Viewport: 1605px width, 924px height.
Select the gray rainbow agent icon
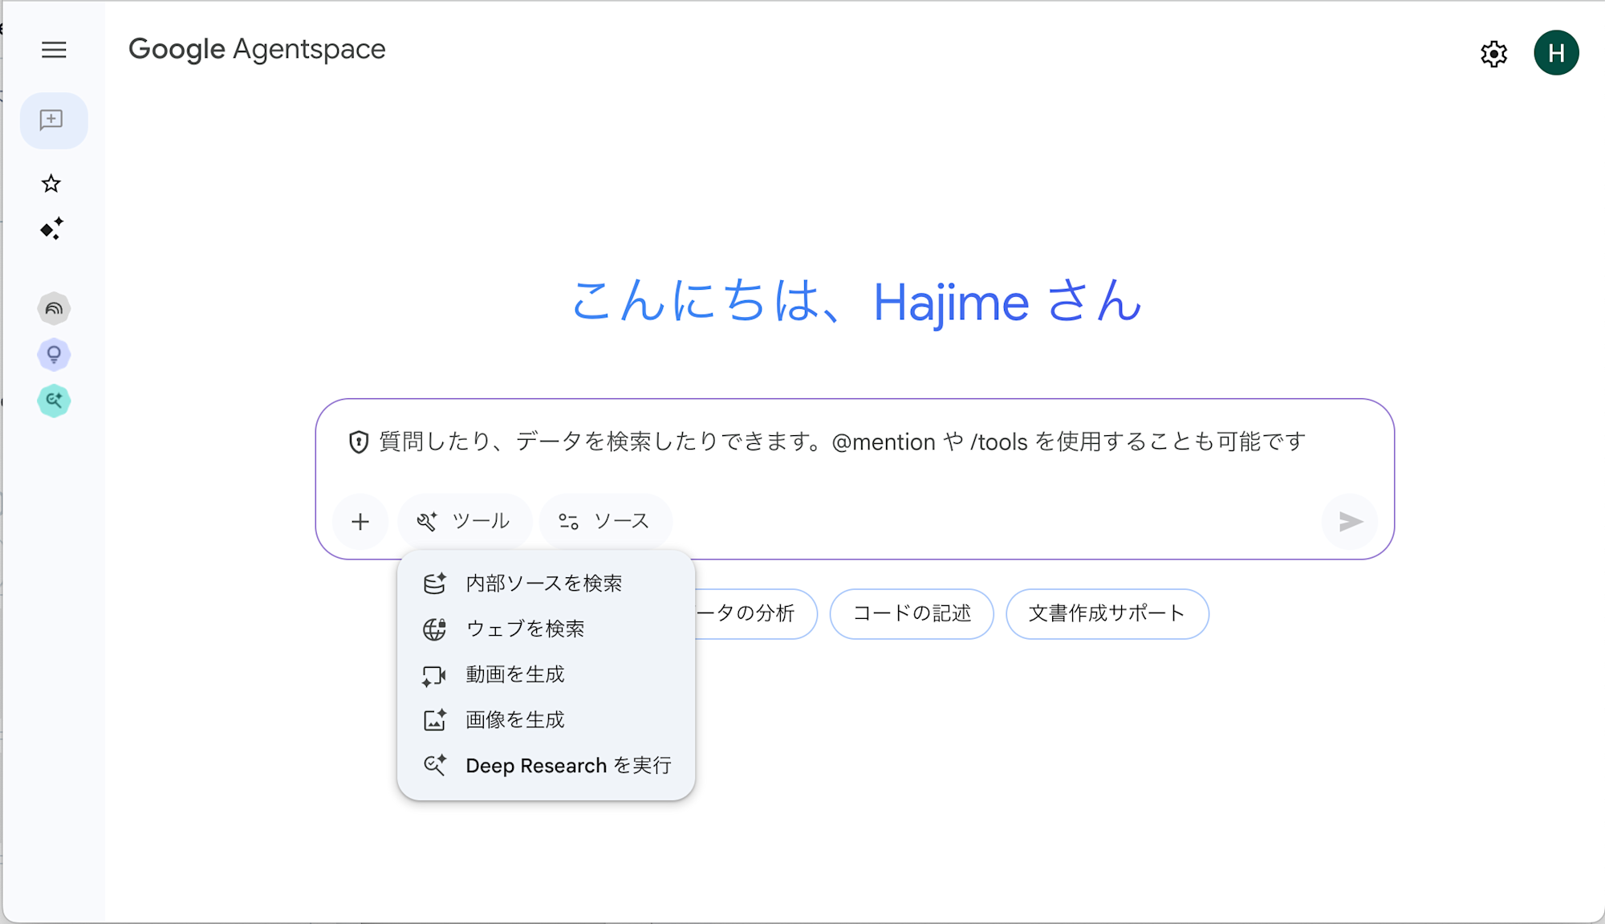(x=54, y=308)
